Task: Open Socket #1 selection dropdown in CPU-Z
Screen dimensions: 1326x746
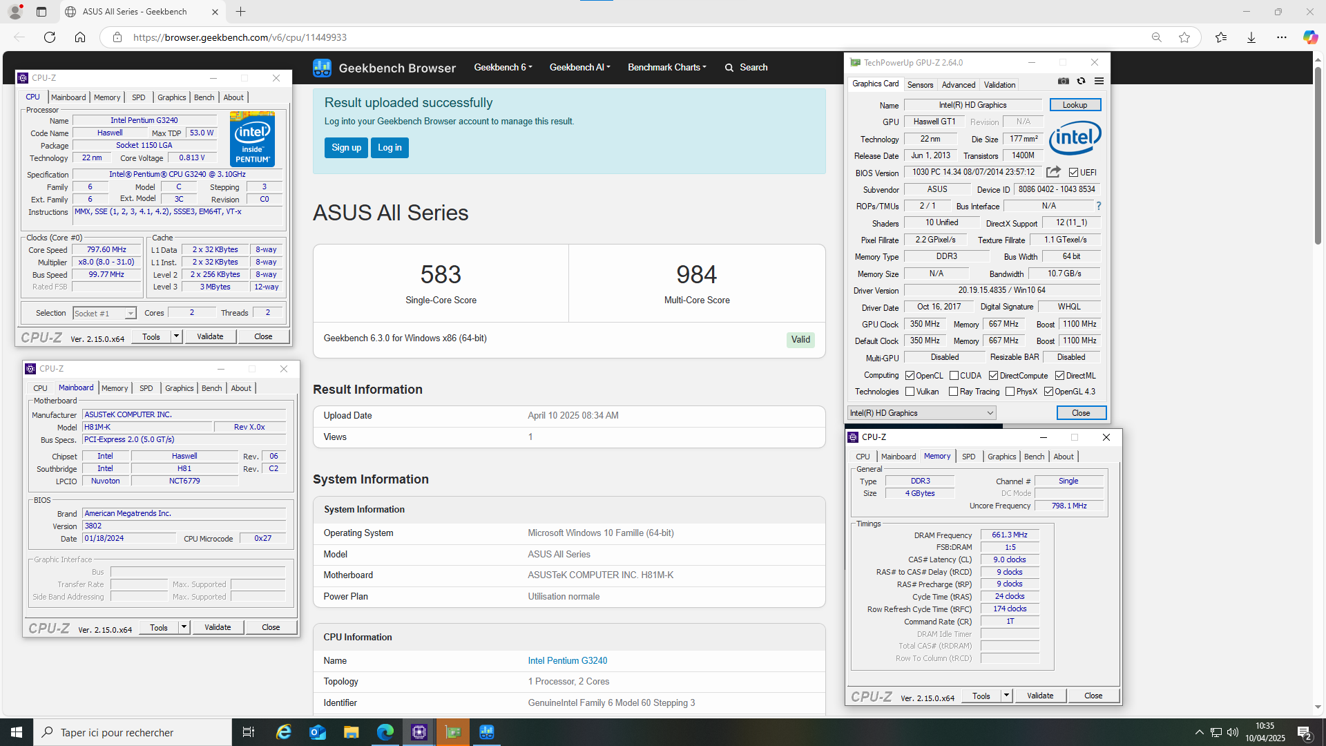Action: click(104, 314)
